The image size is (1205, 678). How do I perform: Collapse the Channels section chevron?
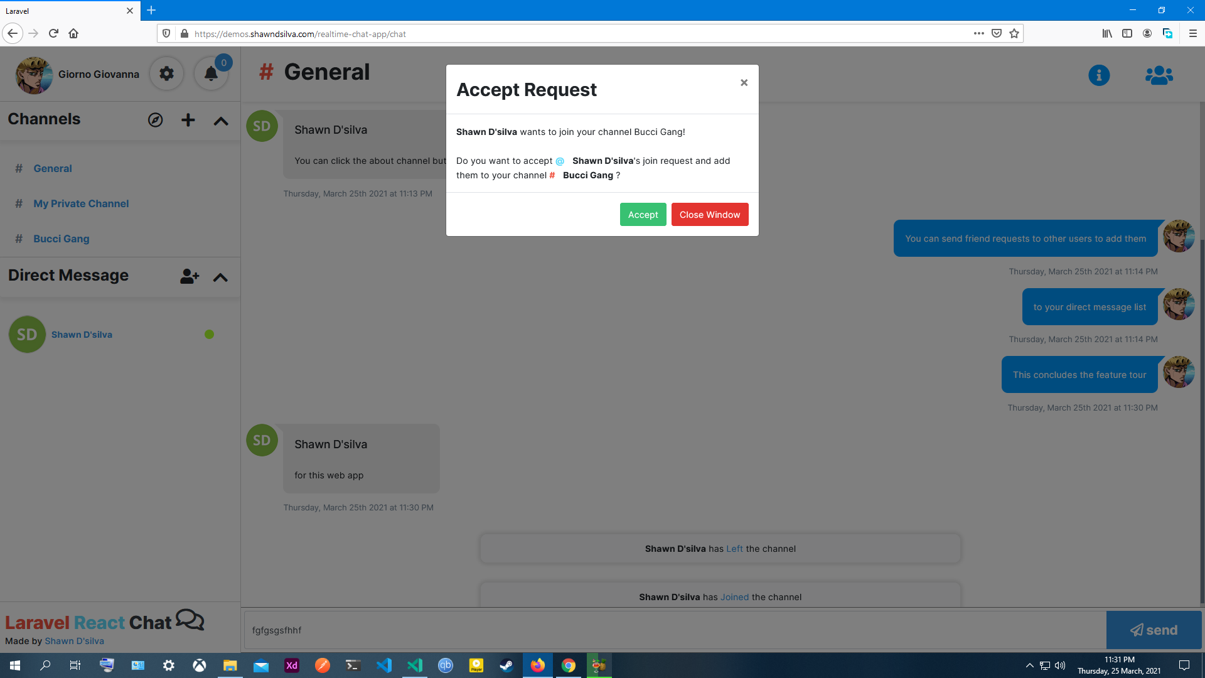coord(221,121)
